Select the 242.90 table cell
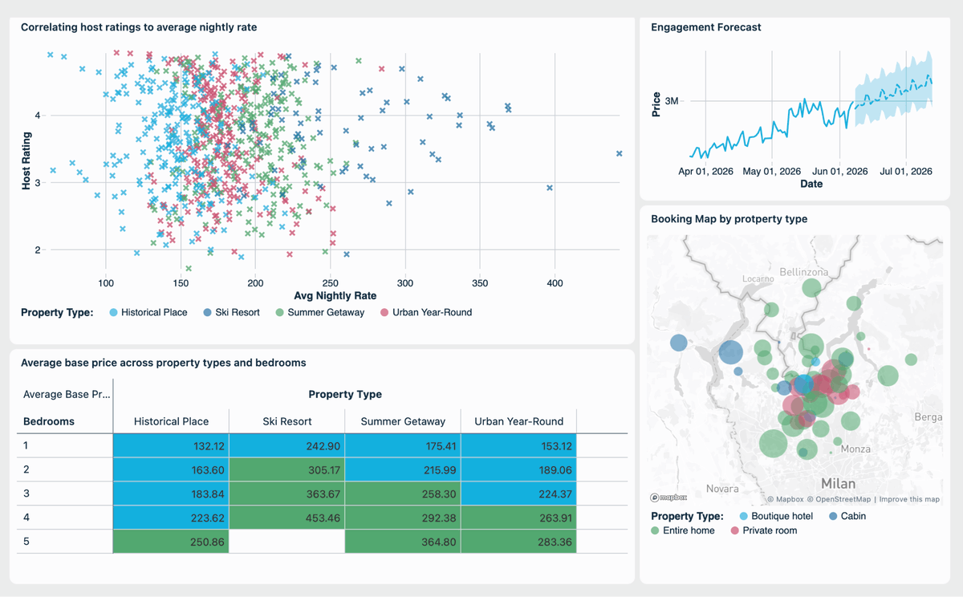The height and width of the screenshot is (597, 963). point(286,445)
